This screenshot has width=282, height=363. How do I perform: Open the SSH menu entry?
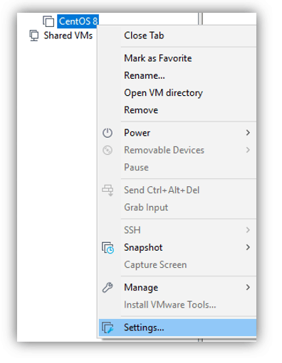pyautogui.click(x=177, y=230)
